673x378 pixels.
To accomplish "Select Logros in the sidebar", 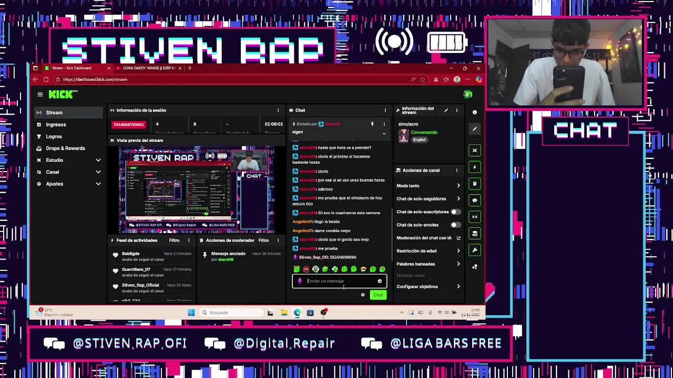I will (x=69, y=136).
